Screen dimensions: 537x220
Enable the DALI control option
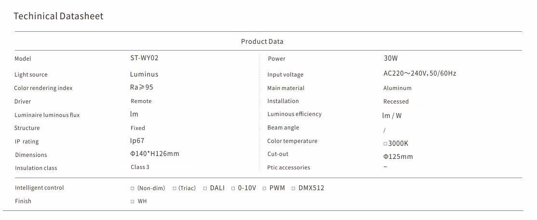[x=205, y=188]
